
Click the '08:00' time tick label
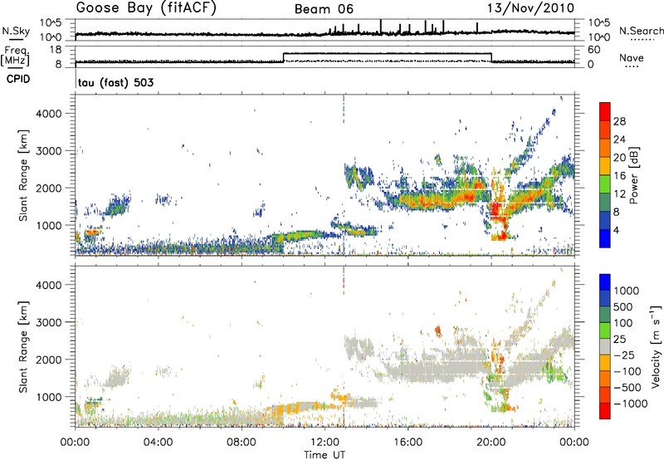click(x=242, y=443)
